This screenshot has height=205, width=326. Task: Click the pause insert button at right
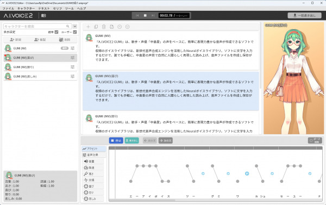(315, 141)
